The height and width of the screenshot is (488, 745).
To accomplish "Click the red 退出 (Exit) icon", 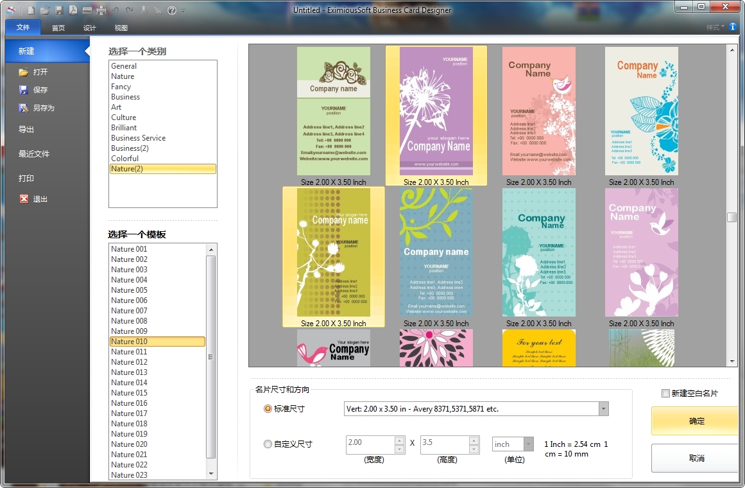I will tap(24, 199).
